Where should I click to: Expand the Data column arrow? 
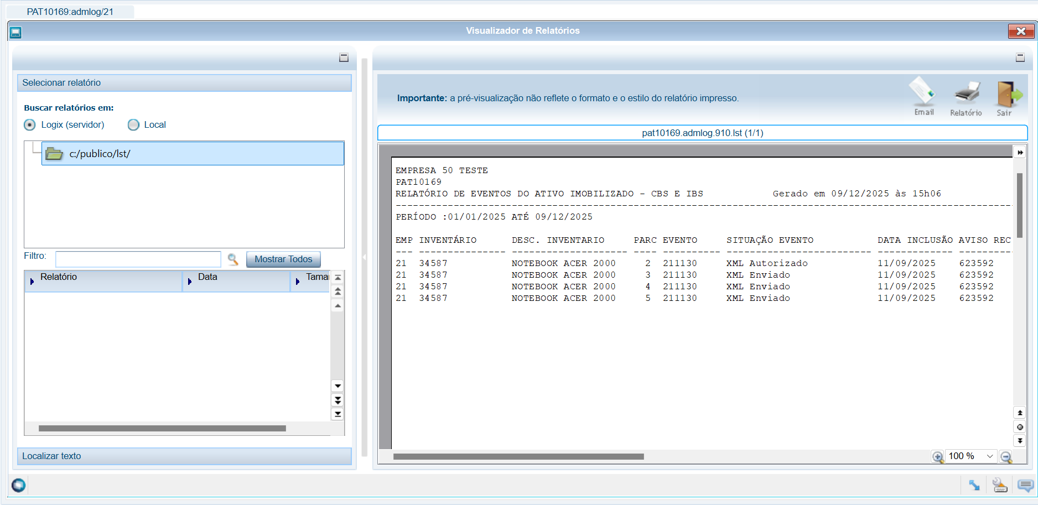coord(190,282)
